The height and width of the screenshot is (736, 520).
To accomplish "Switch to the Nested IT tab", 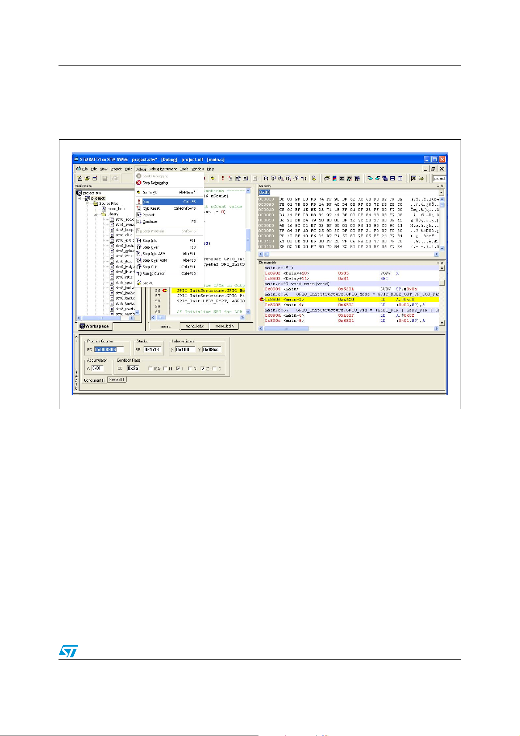I will 117,380.
